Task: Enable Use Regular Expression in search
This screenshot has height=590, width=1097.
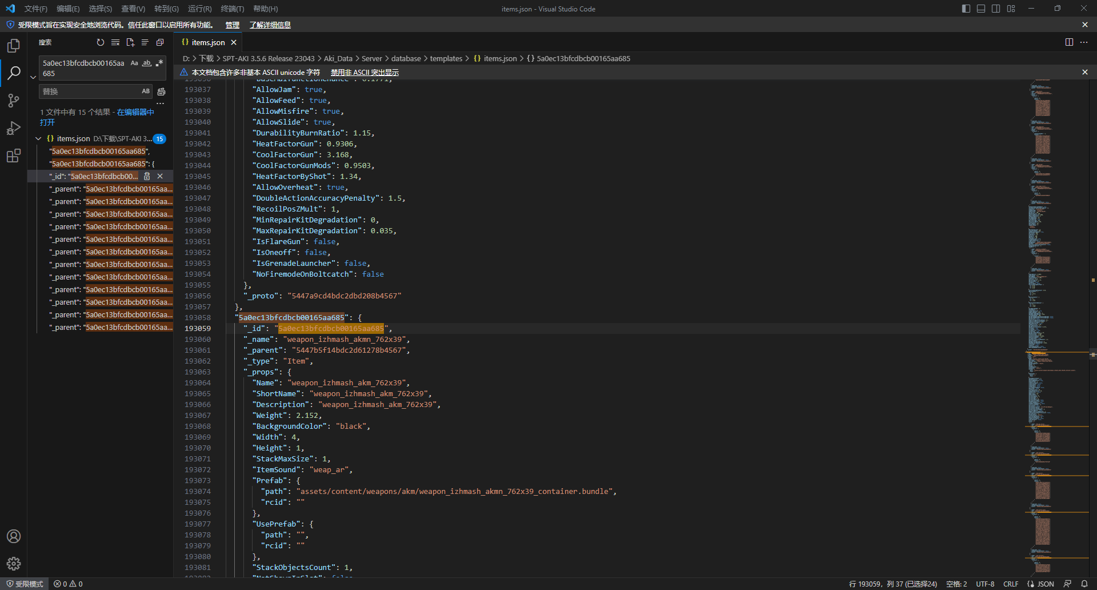Action: pos(159,63)
